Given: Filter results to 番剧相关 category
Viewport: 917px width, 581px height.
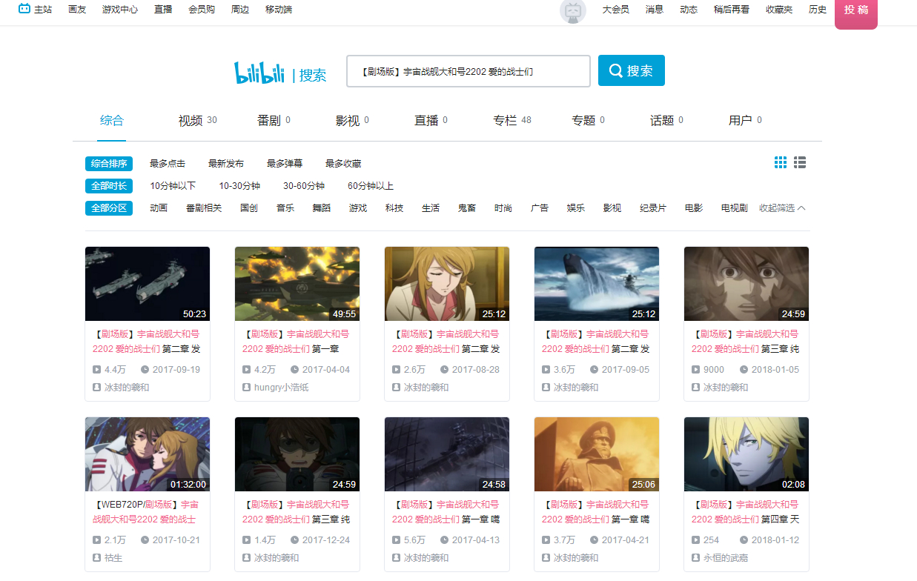Looking at the screenshot, I should point(204,208).
